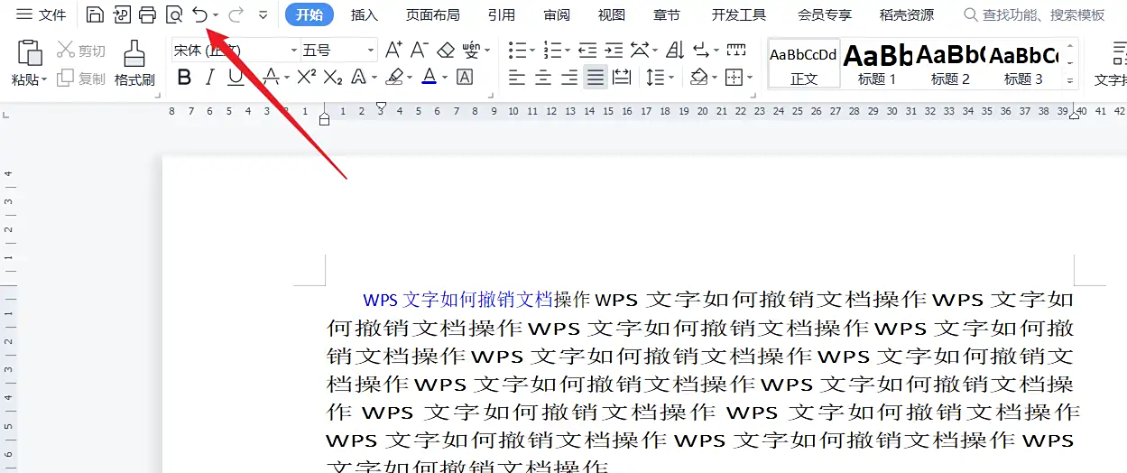Viewport: 1127px width, 473px height.
Task: Toggle Justify alignment
Action: click(x=596, y=78)
